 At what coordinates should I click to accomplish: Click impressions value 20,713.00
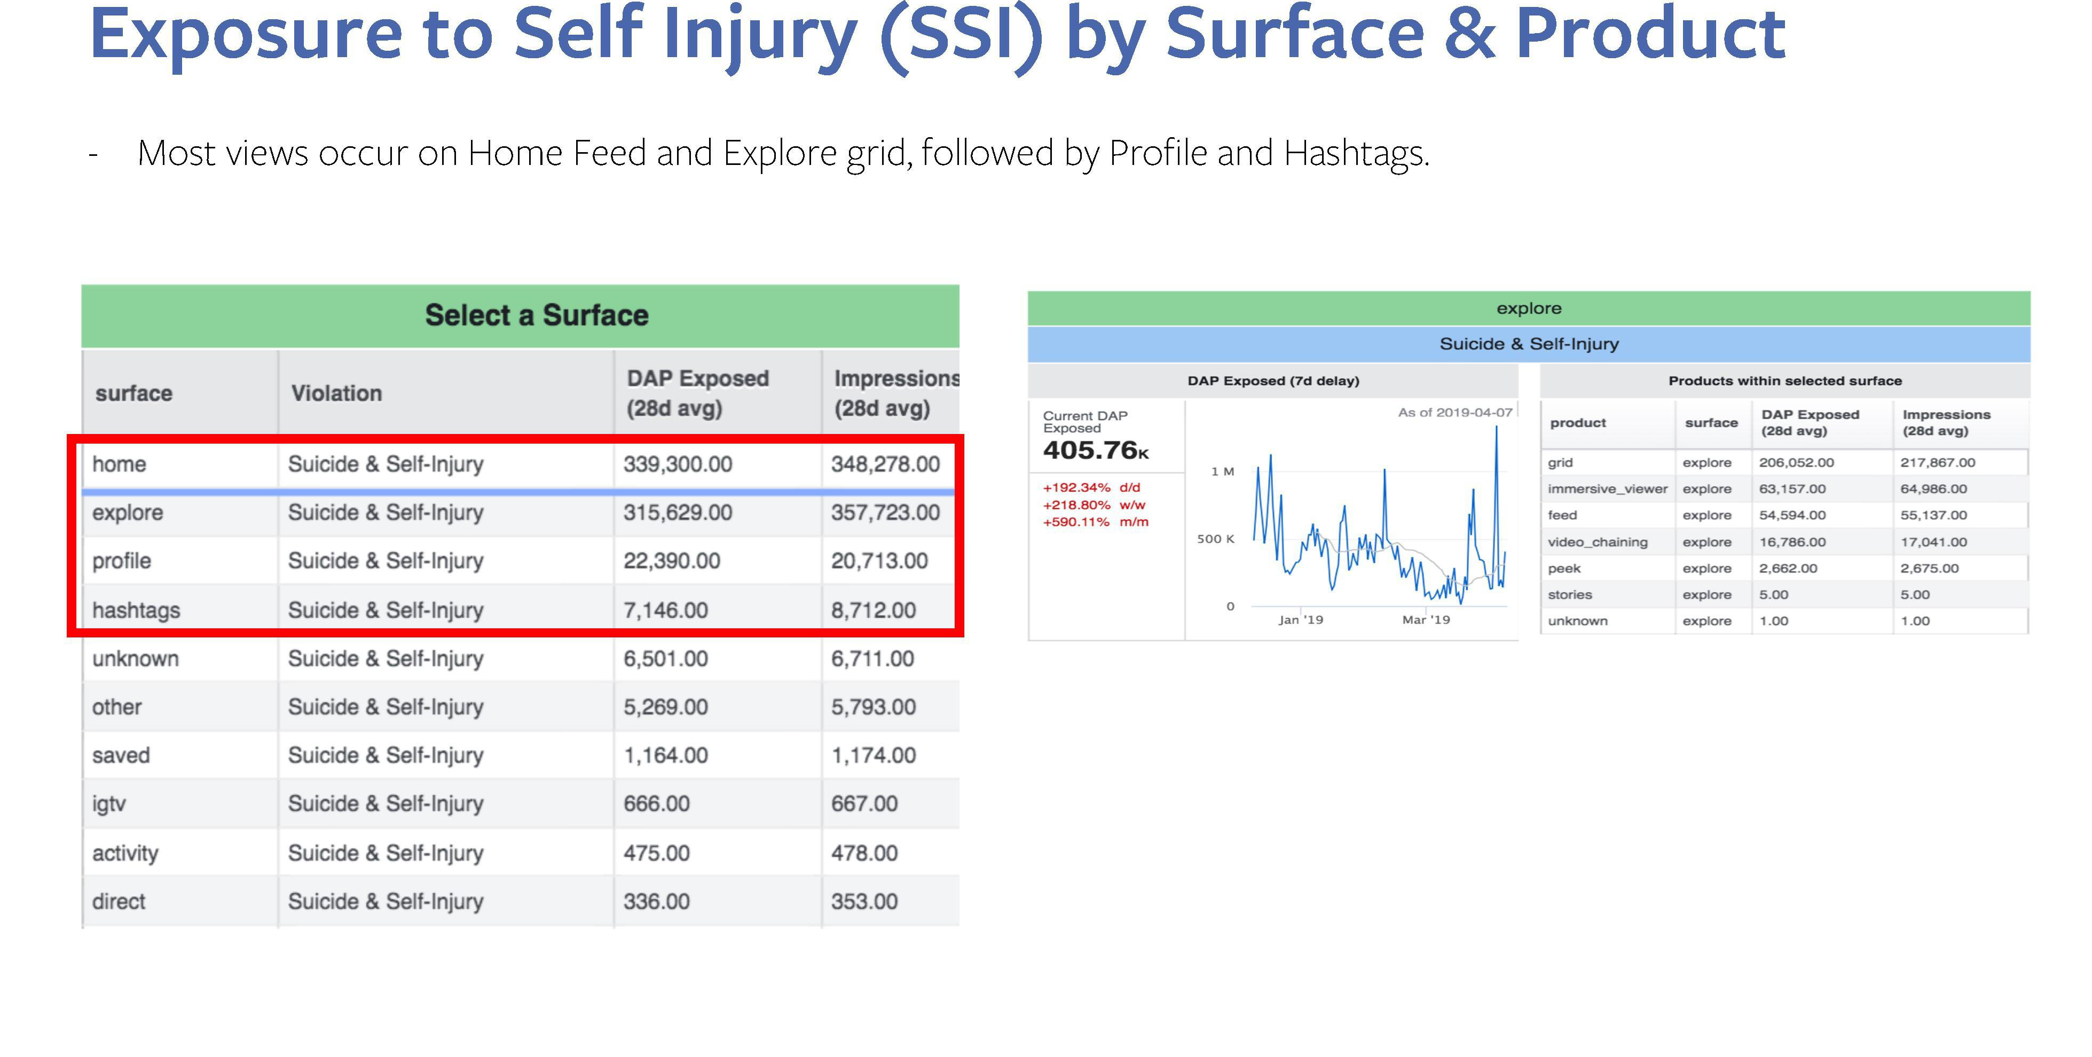[x=879, y=561]
